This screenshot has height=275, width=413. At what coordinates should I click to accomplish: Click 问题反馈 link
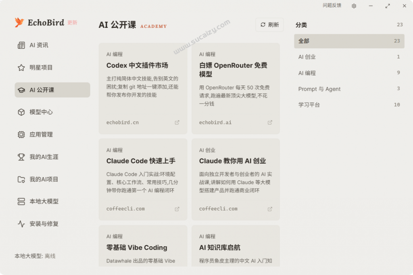click(x=332, y=6)
